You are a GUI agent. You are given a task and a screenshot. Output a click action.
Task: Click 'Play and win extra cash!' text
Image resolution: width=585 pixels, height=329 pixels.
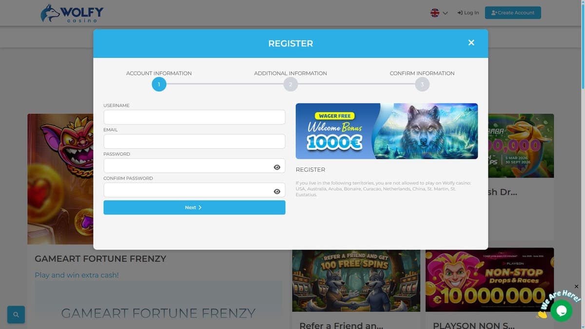click(77, 275)
